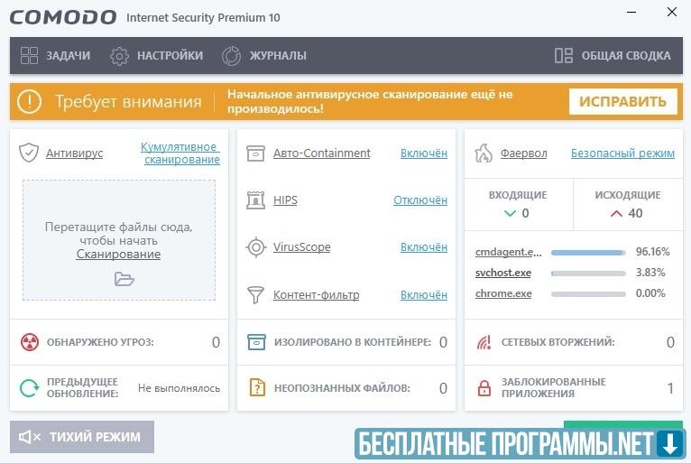Click the drop zone 'Сканирование' link
The image size is (691, 464).
click(118, 255)
